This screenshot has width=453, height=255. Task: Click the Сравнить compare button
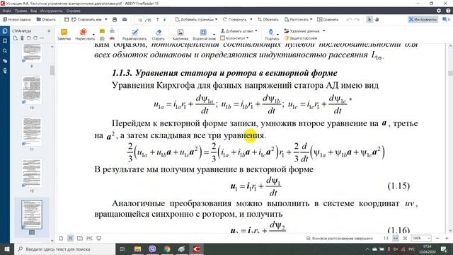coord(328,19)
